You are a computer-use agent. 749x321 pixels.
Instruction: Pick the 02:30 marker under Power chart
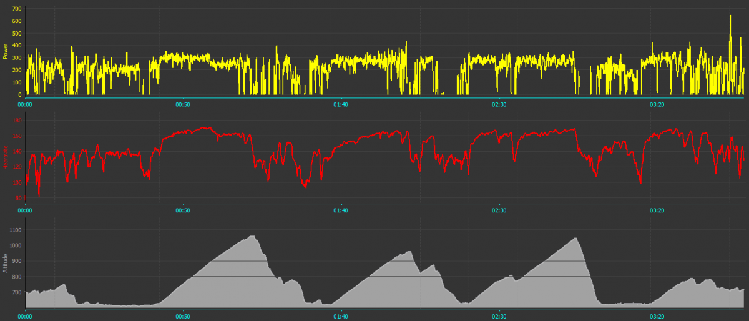click(x=499, y=104)
